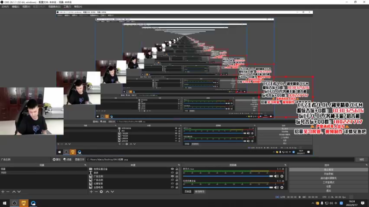Click the OBS taskbar icon
Image resolution: width=369 pixels, height=207 pixels.
coord(14,203)
